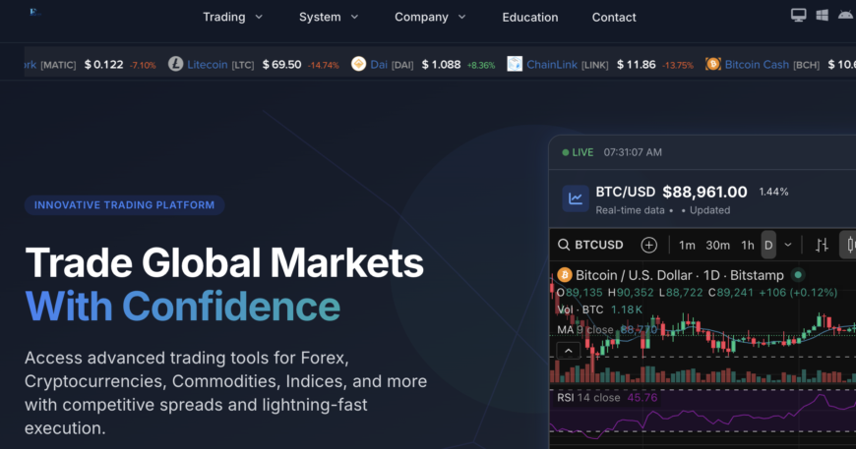The image size is (856, 449).
Task: Expand the Company menu
Action: [430, 17]
